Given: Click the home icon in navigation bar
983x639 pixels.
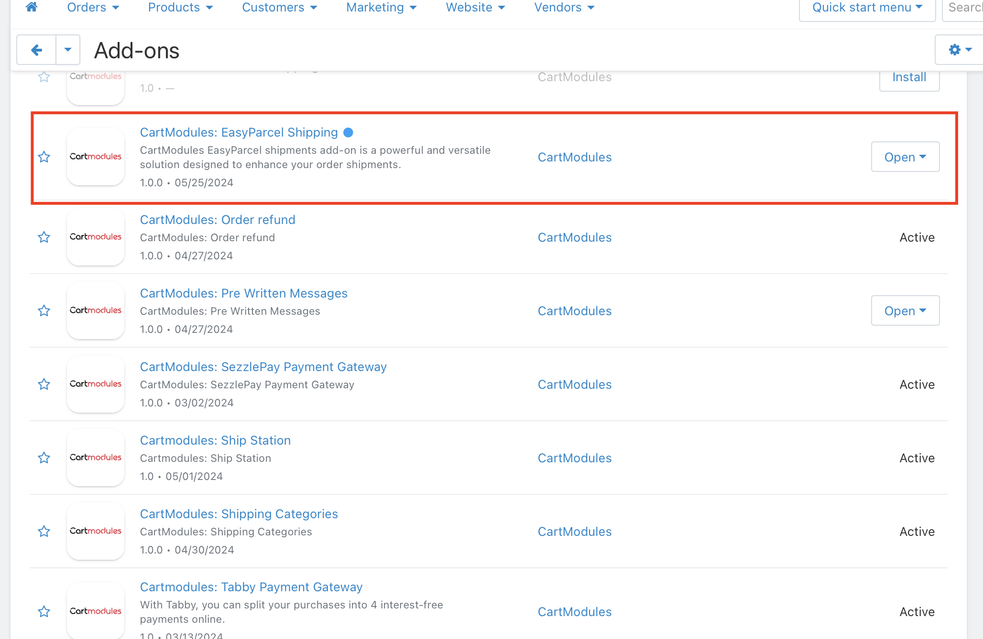Looking at the screenshot, I should click(x=32, y=7).
